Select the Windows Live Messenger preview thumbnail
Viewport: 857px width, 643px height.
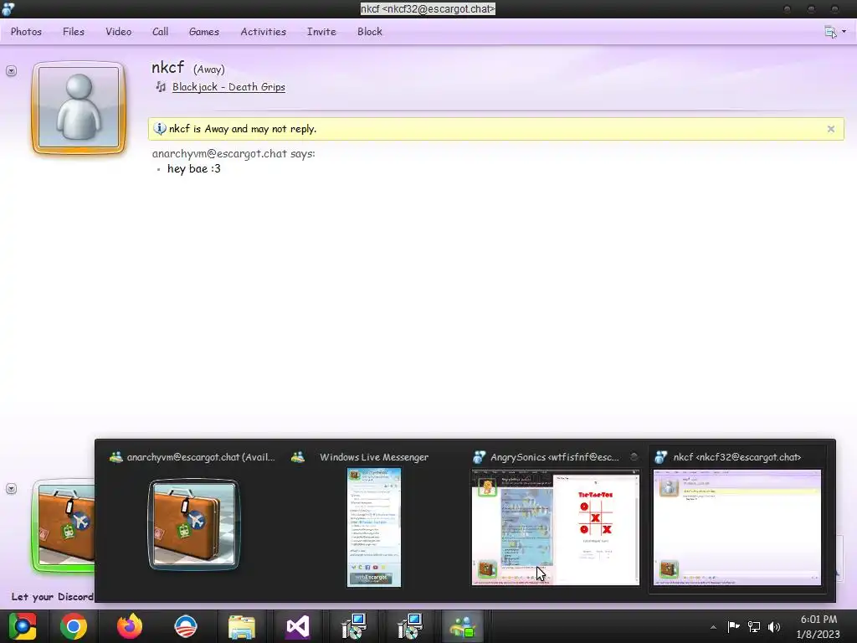[374, 527]
